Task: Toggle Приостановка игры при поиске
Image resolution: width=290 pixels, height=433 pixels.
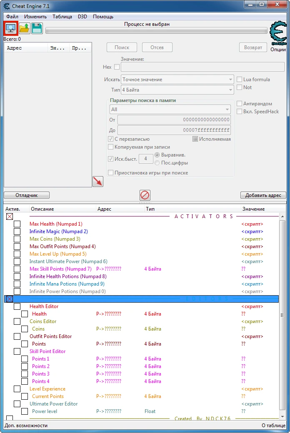Action: (x=110, y=173)
